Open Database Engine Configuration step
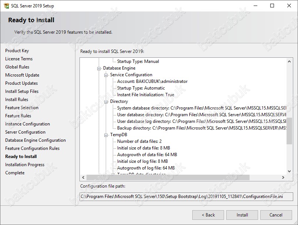Image resolution: width=298 pixels, height=225 pixels. [x=35, y=140]
